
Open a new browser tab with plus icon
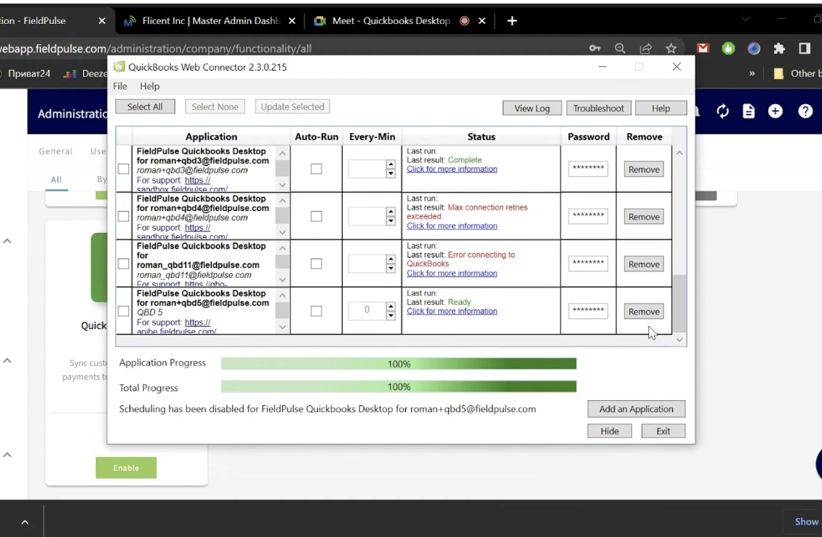pos(512,21)
